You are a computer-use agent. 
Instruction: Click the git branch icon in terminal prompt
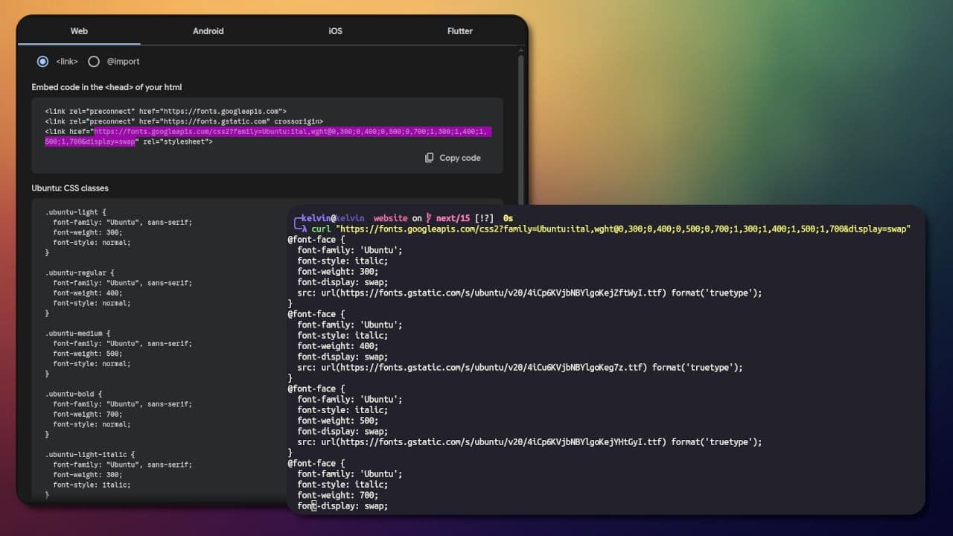428,217
